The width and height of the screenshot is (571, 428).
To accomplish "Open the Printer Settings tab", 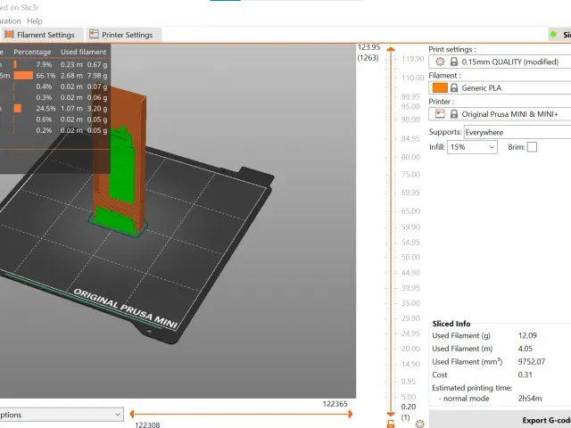I will pyautogui.click(x=124, y=35).
